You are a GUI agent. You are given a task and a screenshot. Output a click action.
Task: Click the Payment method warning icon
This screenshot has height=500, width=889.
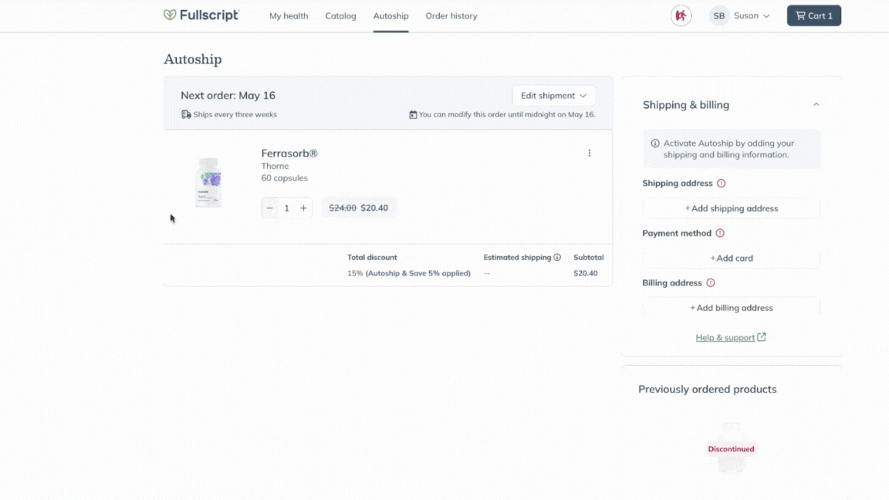point(720,233)
